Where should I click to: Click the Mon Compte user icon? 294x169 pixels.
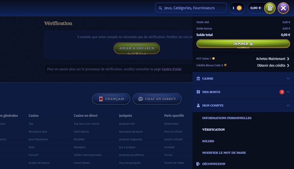click(198, 105)
